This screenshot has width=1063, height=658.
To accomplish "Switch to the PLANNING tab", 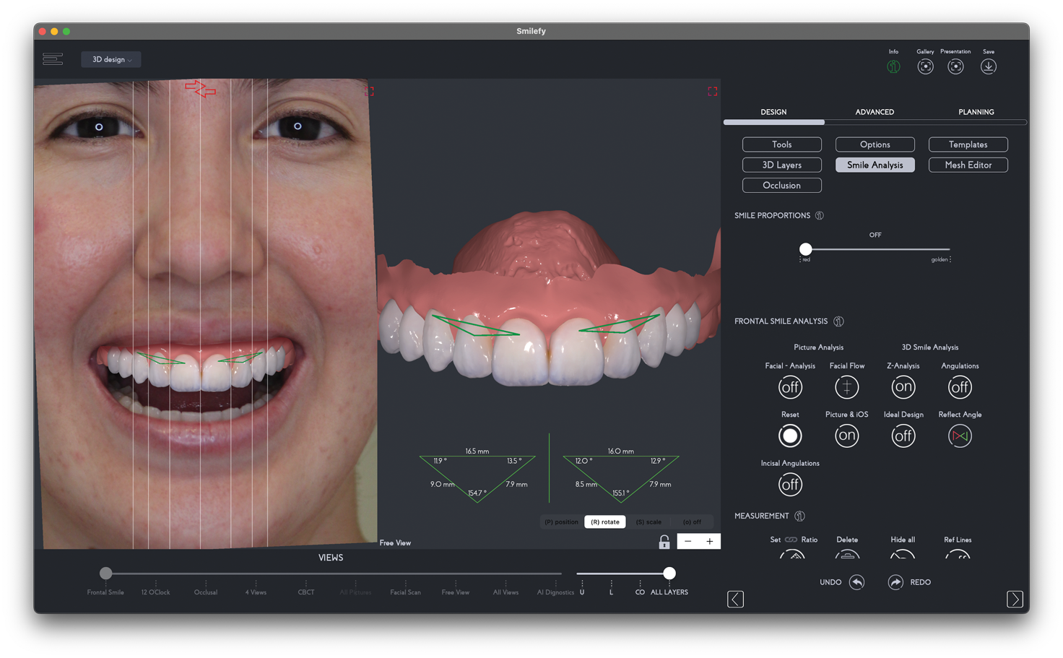I will pos(976,112).
